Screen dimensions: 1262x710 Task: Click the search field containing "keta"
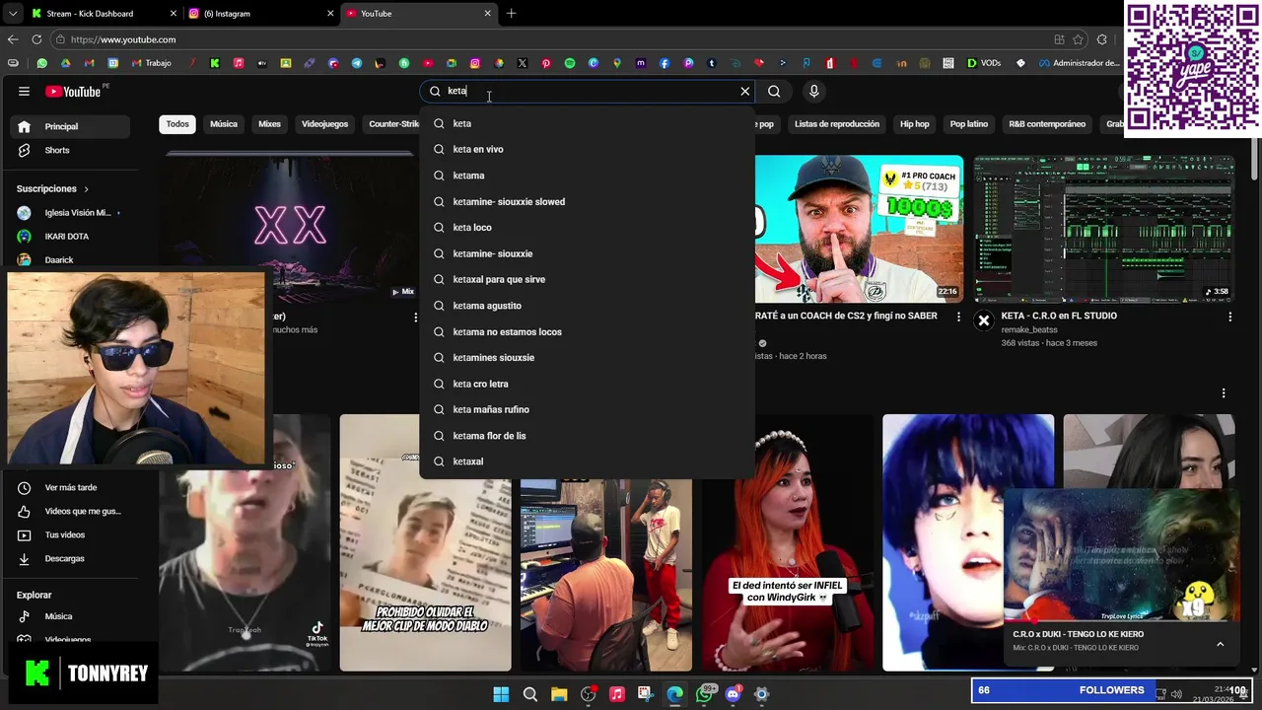click(588, 91)
